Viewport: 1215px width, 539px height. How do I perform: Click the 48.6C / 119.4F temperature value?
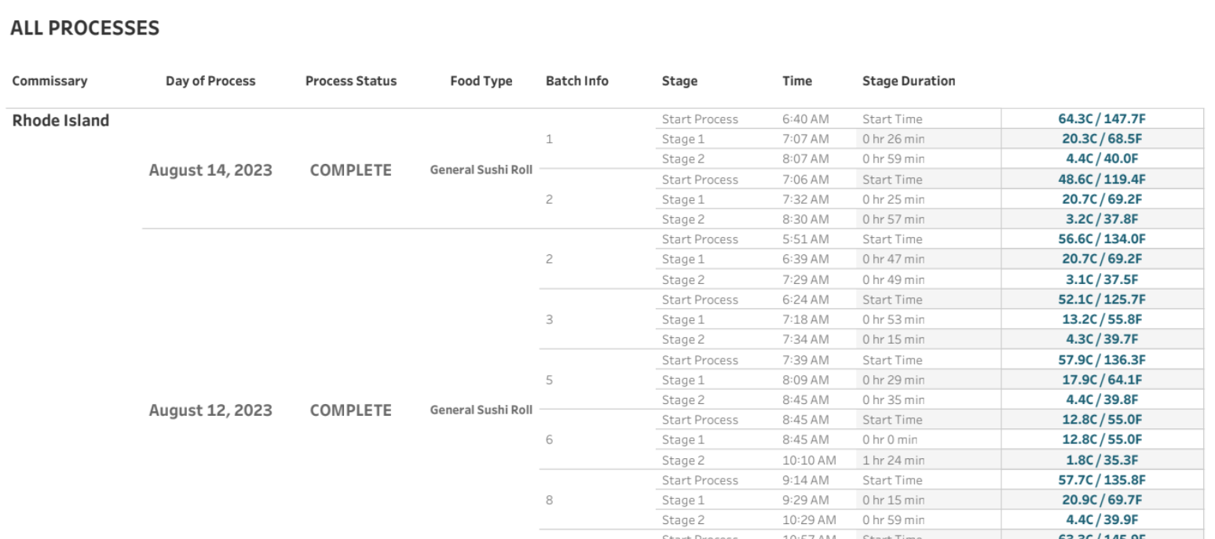click(x=1102, y=180)
